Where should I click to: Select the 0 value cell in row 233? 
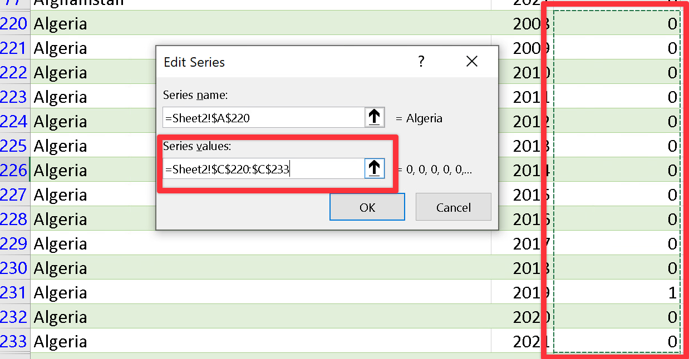point(617,341)
